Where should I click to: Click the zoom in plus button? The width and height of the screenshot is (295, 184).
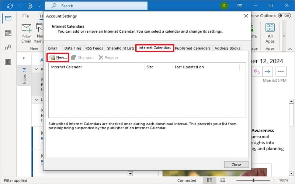tap(273, 180)
